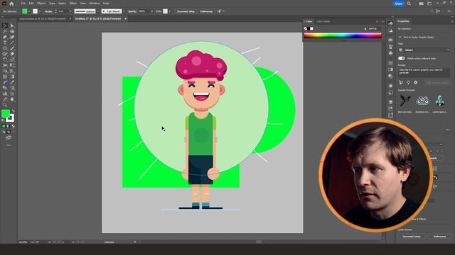Viewport: 455px width, 255px height.
Task: Open the fill color dropdown in control bar
Action: 29,11
